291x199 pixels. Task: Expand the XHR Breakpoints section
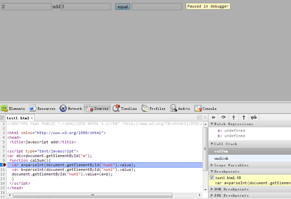click(212, 195)
